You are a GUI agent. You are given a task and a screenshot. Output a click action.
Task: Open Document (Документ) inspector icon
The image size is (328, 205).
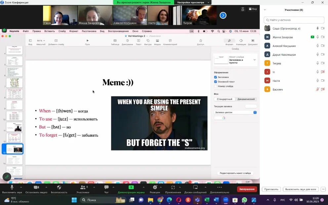[253, 41]
